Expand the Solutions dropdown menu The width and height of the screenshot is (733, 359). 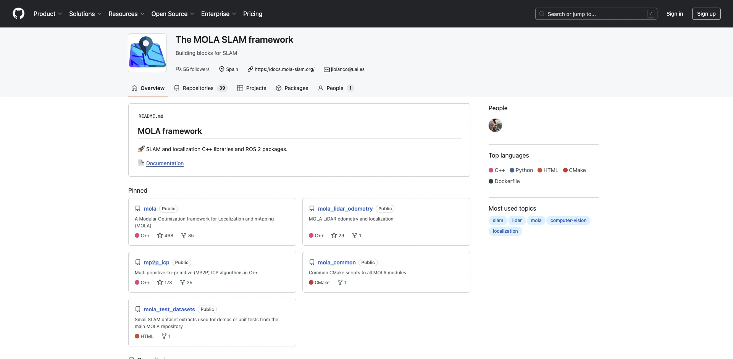(86, 14)
